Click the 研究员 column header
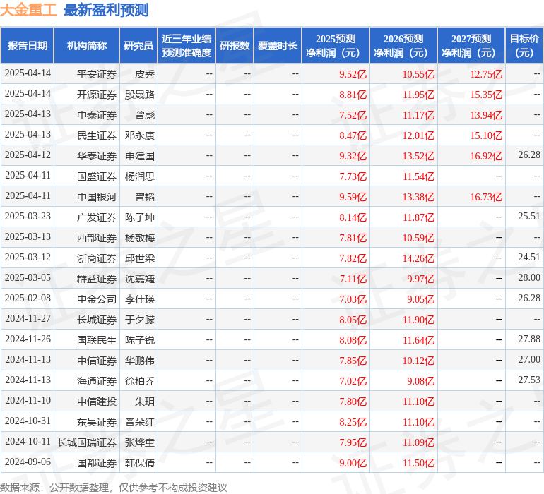544x494 pixels. point(138,46)
